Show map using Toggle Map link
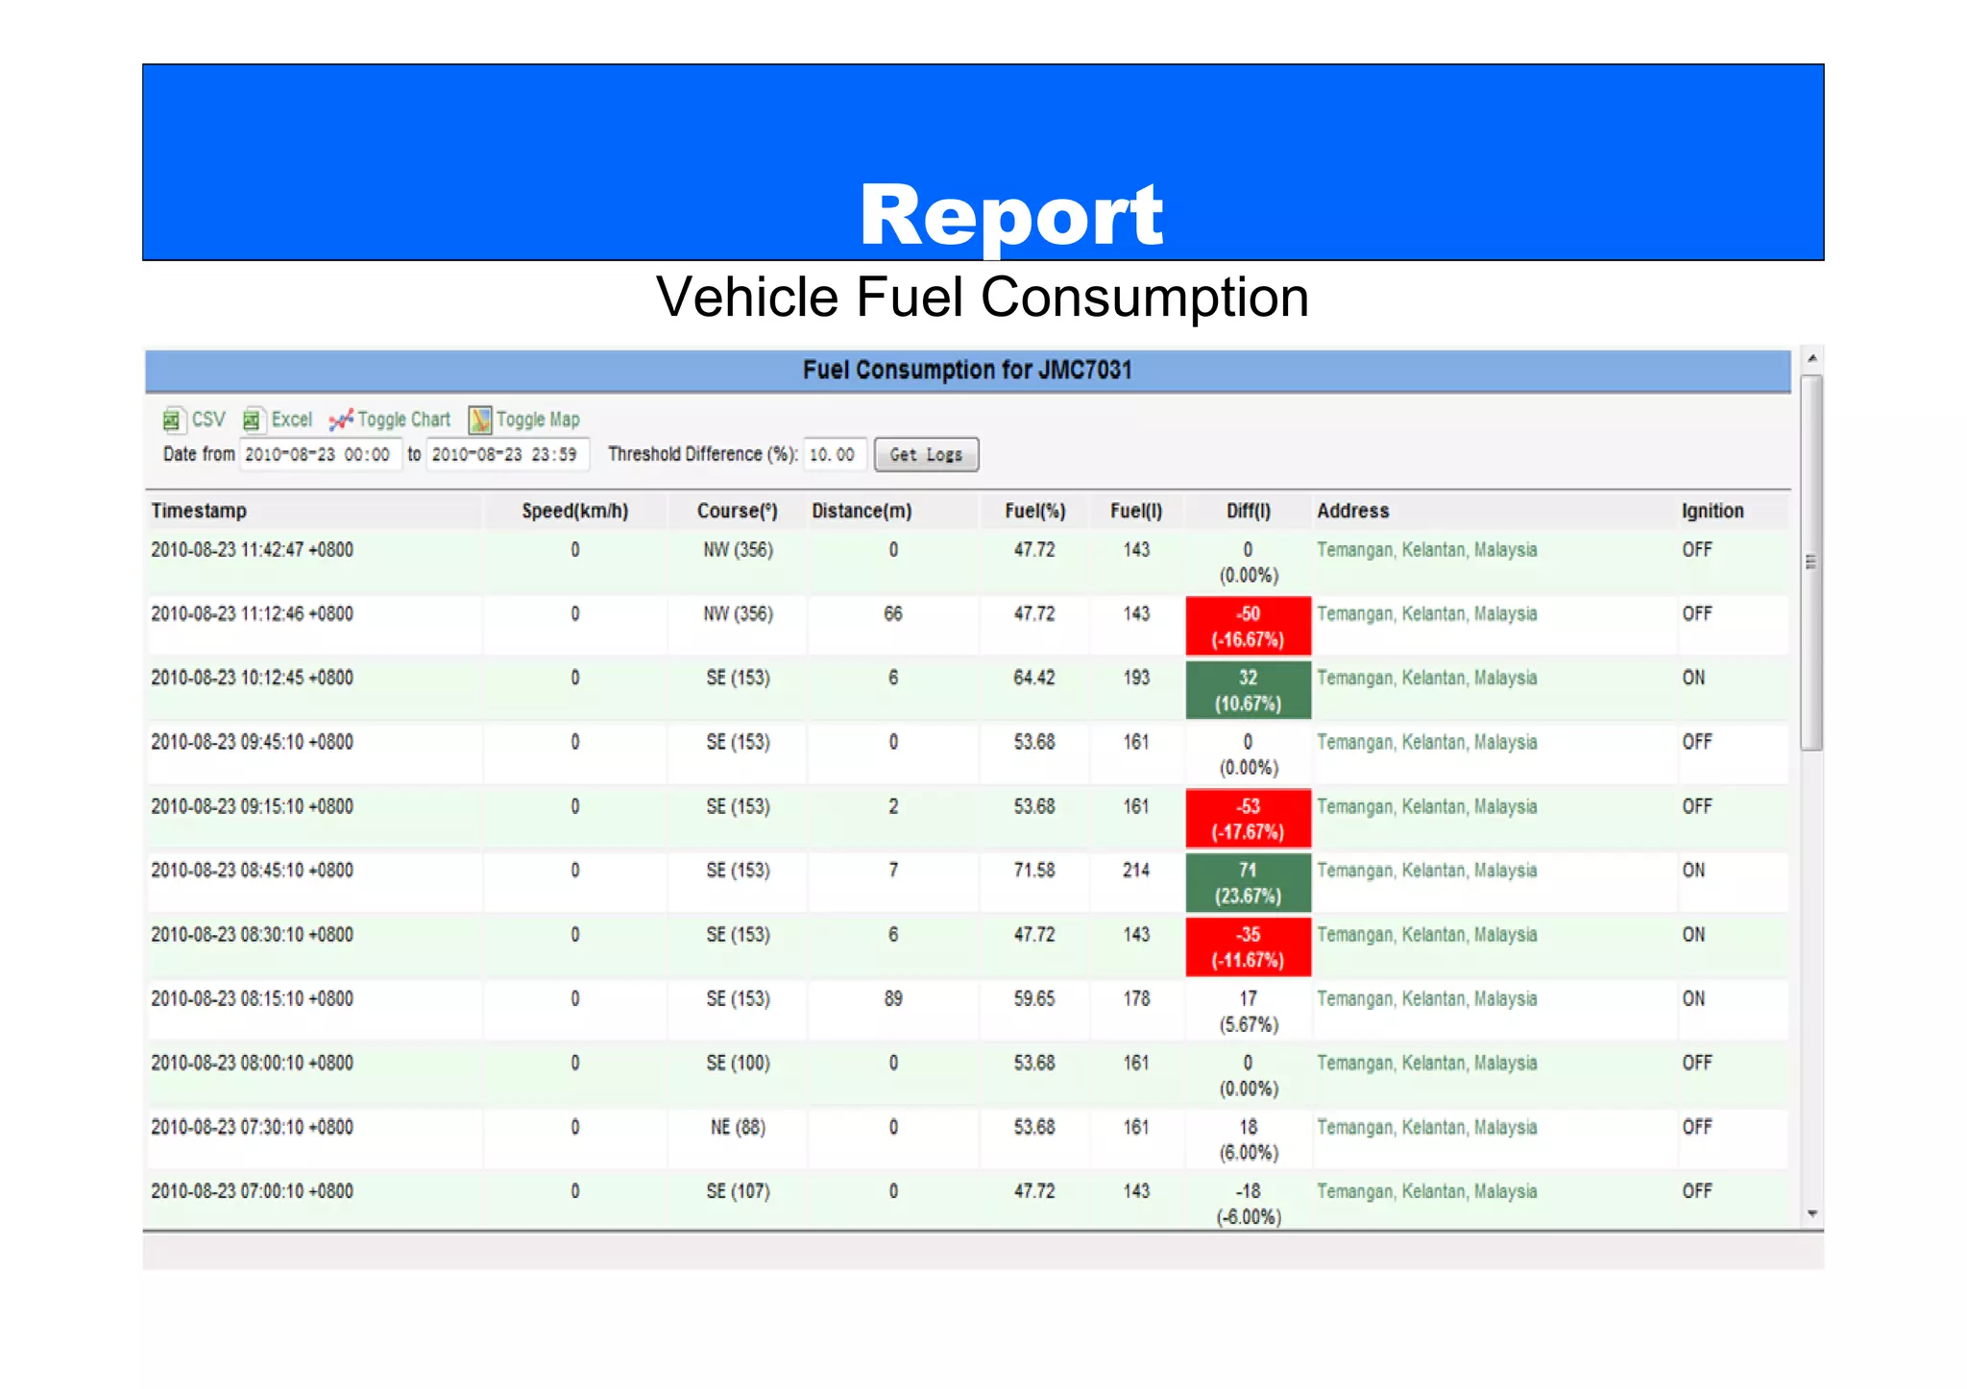 click(538, 419)
